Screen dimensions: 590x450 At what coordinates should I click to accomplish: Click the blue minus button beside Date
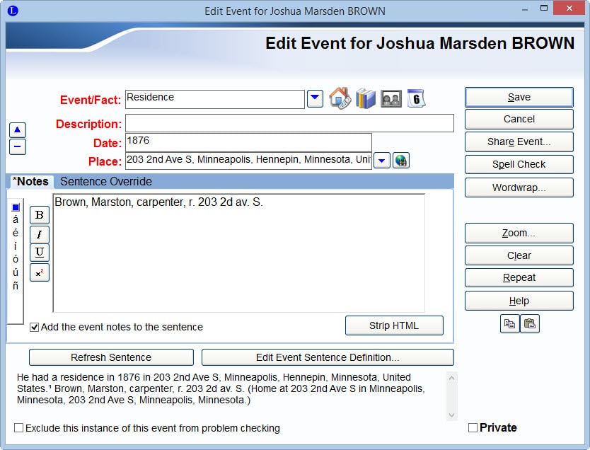pyautogui.click(x=17, y=146)
